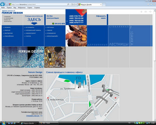This screenshot has height=125, width=156.
Task: Open the контакты navigation link
Action: (x=8, y=21)
